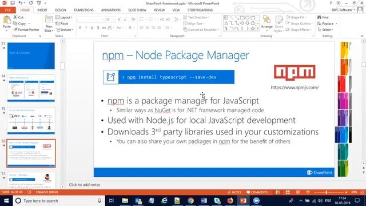Toggle COMMENTS pane in status bar
This screenshot has height=206, width=366.
(x=257, y=192)
